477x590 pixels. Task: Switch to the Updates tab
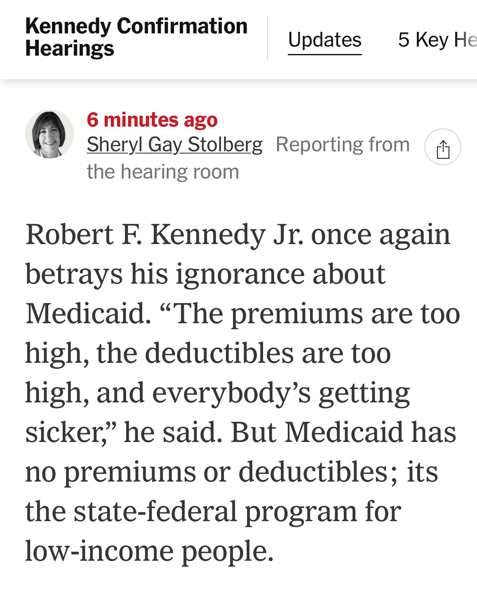(324, 40)
